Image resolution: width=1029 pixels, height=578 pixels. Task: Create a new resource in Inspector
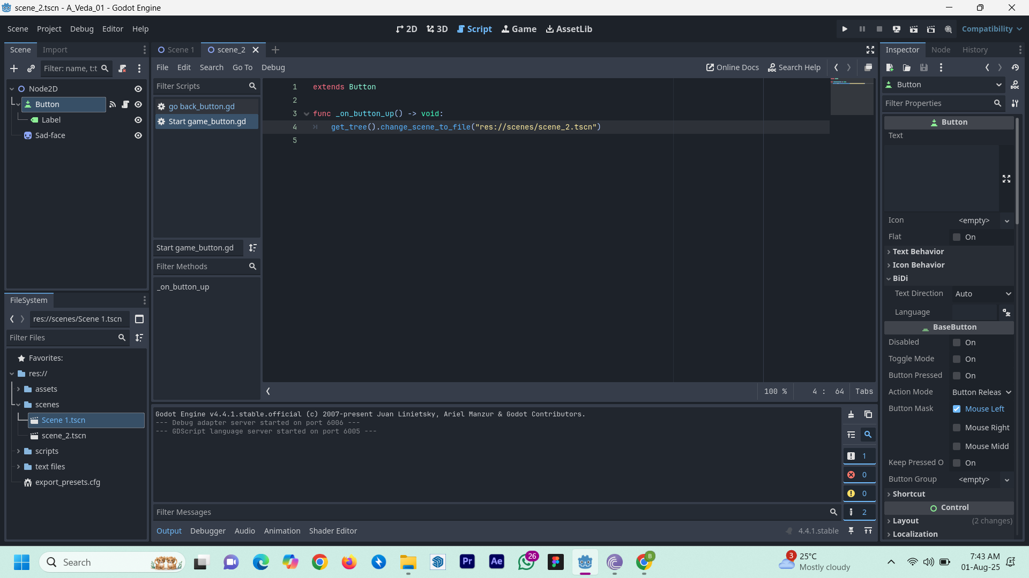tap(890, 67)
